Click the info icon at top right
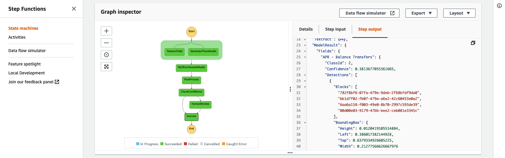This screenshot has width=505, height=158. click(x=499, y=6)
